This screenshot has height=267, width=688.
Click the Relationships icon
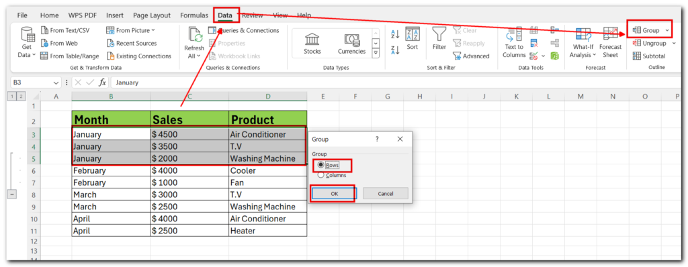tap(554, 43)
